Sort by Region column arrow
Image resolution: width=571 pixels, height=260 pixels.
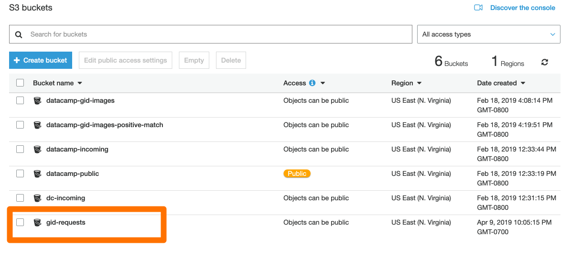tap(419, 83)
